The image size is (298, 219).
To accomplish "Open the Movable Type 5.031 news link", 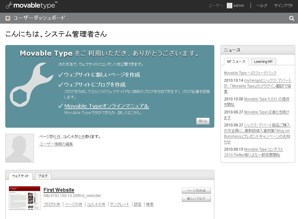I will coord(257,102).
